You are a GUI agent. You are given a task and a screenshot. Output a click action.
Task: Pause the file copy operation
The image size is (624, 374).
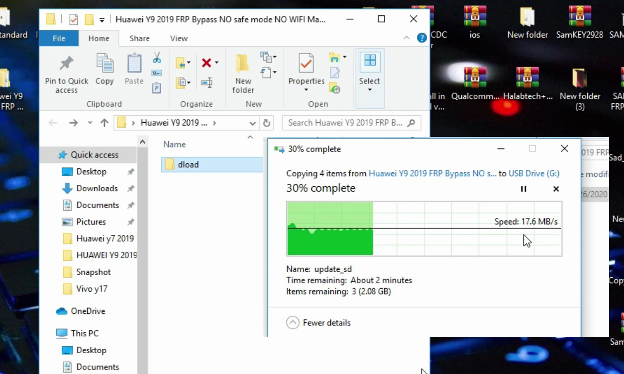coord(523,189)
